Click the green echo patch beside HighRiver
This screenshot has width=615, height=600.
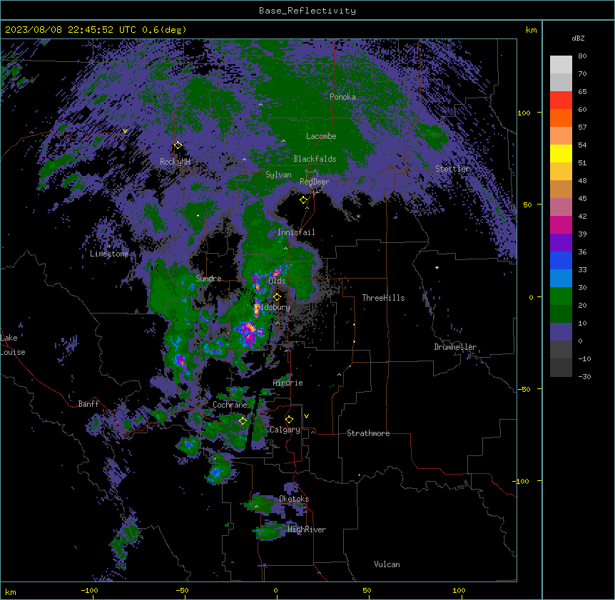[270, 531]
